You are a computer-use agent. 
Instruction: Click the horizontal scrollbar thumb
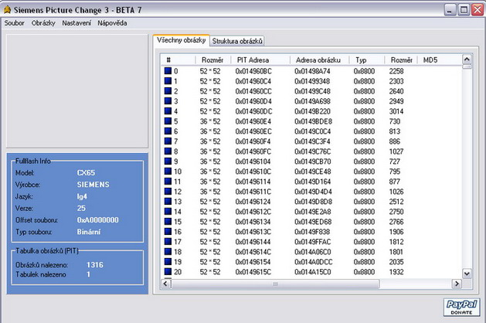(x=275, y=284)
